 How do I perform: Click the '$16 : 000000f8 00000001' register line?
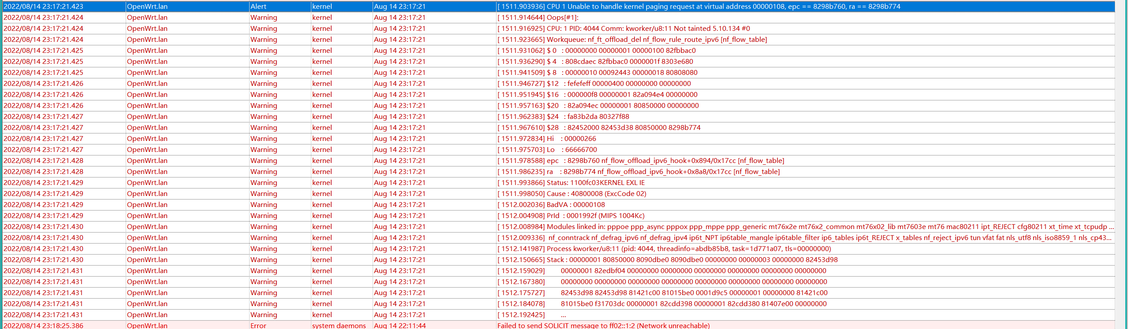(x=598, y=94)
